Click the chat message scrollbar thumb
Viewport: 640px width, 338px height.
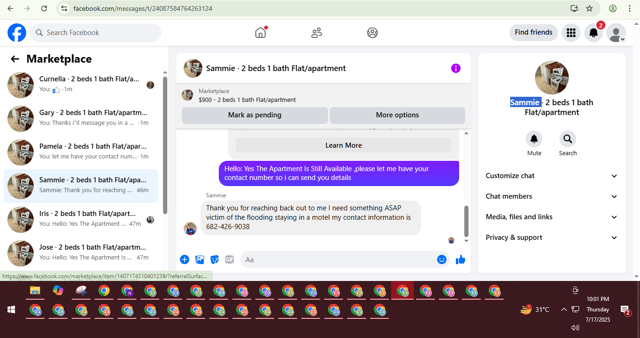466,221
